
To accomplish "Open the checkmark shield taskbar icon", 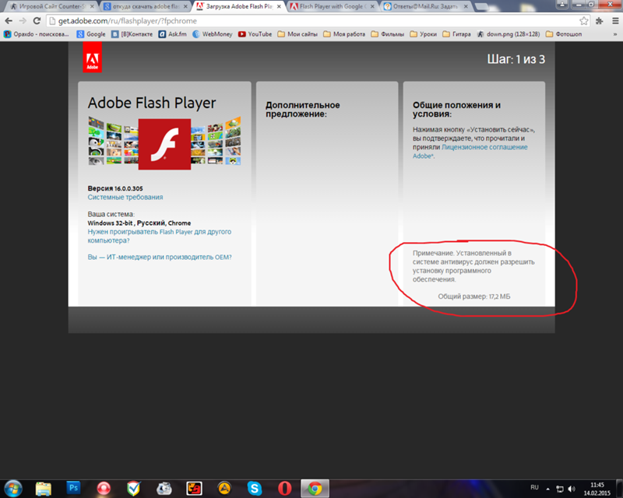I will [134, 488].
